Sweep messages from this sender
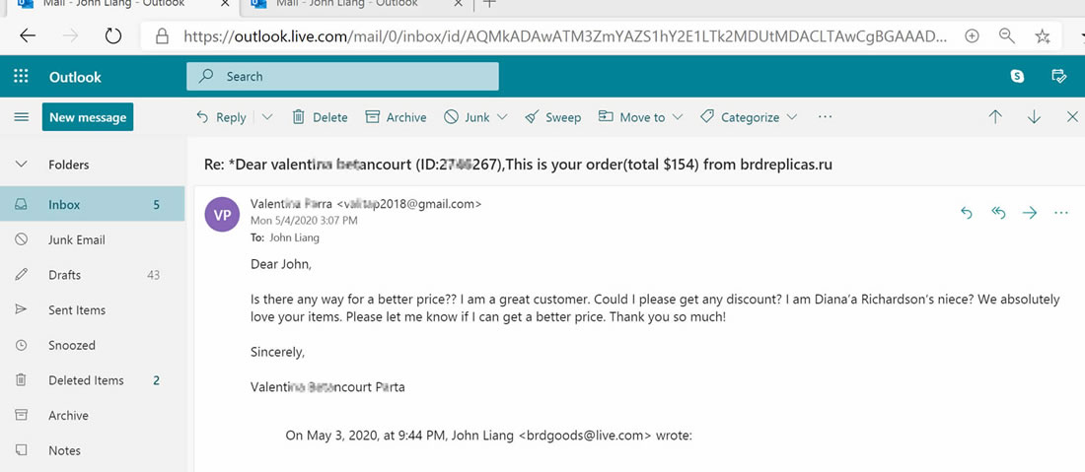 point(552,117)
